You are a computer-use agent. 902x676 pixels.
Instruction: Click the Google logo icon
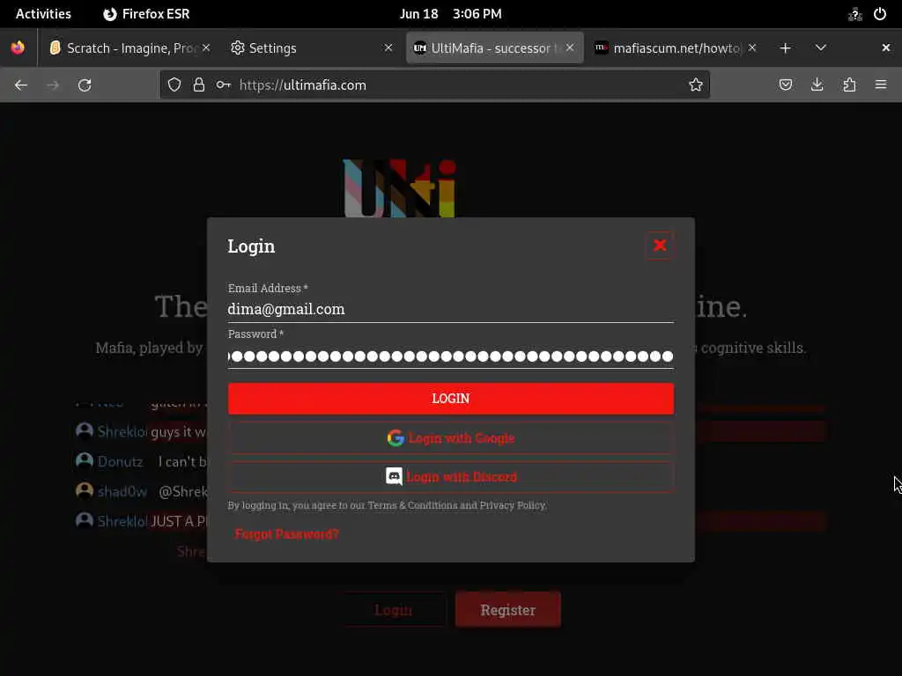(396, 438)
